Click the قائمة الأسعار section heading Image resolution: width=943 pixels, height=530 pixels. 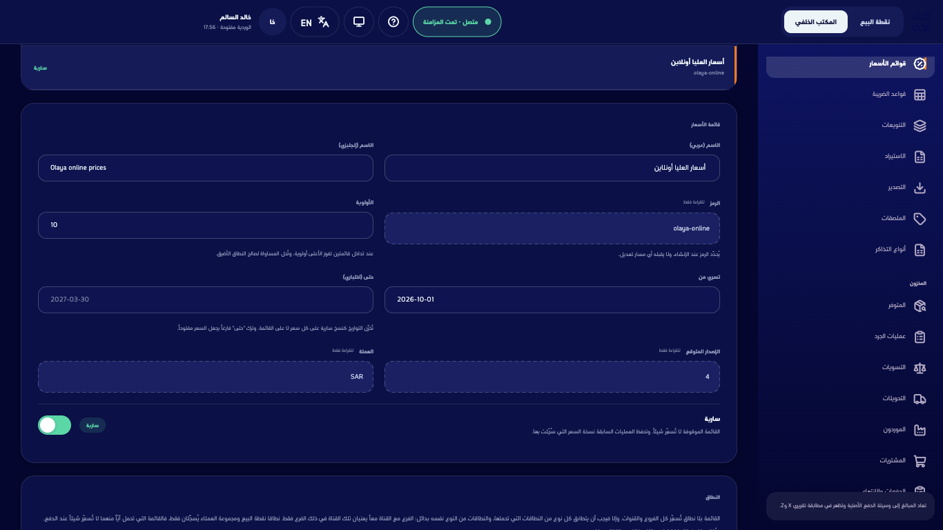(706, 125)
